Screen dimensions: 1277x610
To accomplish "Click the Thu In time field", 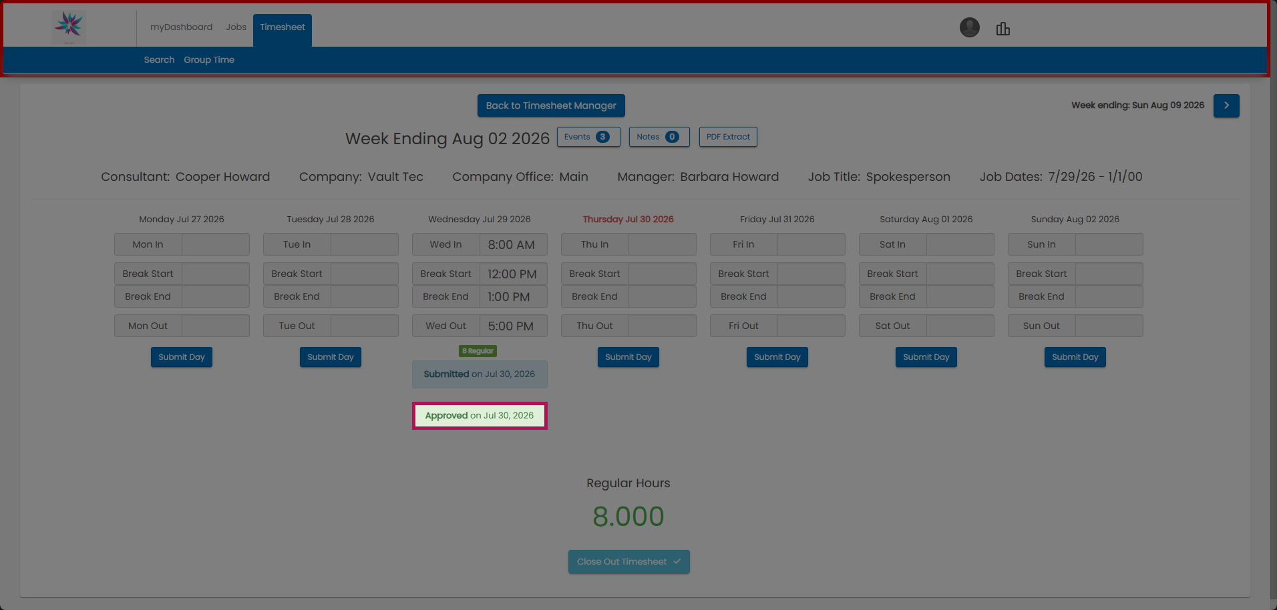I will [x=662, y=244].
